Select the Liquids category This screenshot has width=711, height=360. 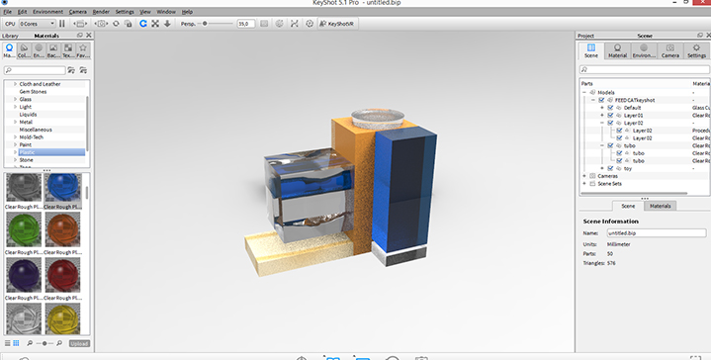[28, 115]
